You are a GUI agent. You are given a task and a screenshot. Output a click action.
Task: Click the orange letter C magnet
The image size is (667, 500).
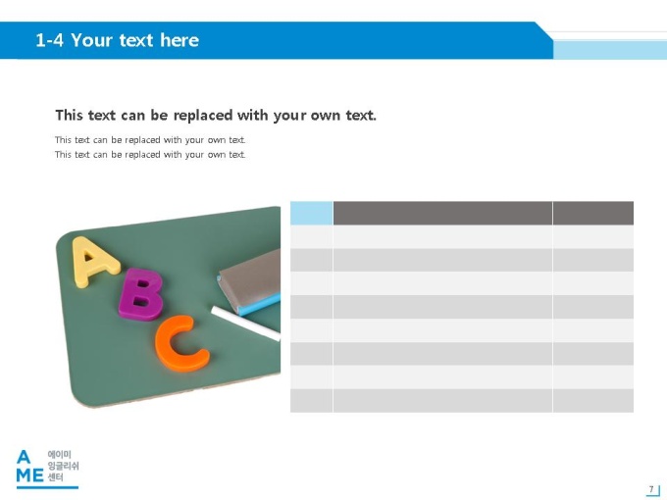point(180,343)
